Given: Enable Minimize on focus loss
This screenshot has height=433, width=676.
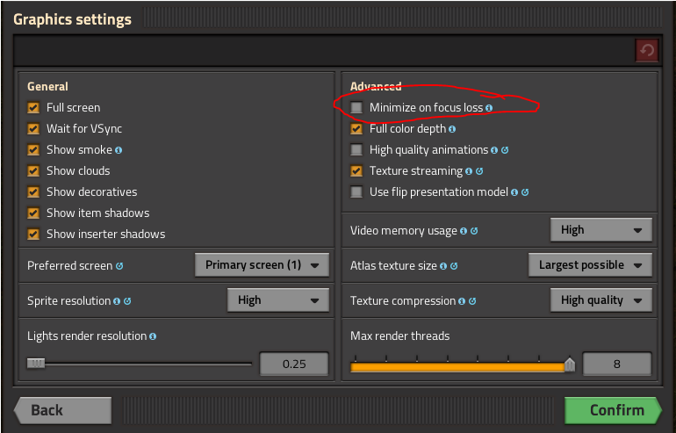Looking at the screenshot, I should point(356,107).
